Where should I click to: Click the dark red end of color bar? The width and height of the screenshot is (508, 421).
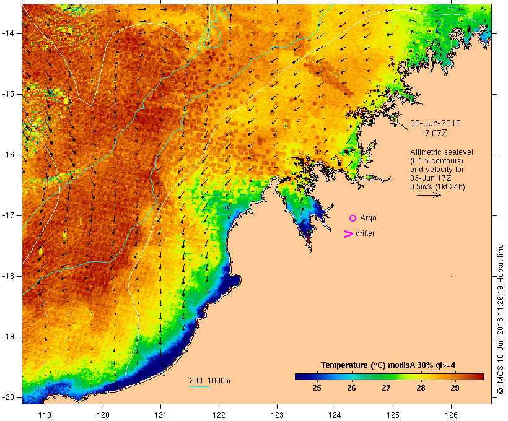tap(481, 376)
